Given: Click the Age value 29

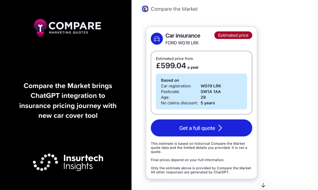Looking at the screenshot, I should point(203,98).
